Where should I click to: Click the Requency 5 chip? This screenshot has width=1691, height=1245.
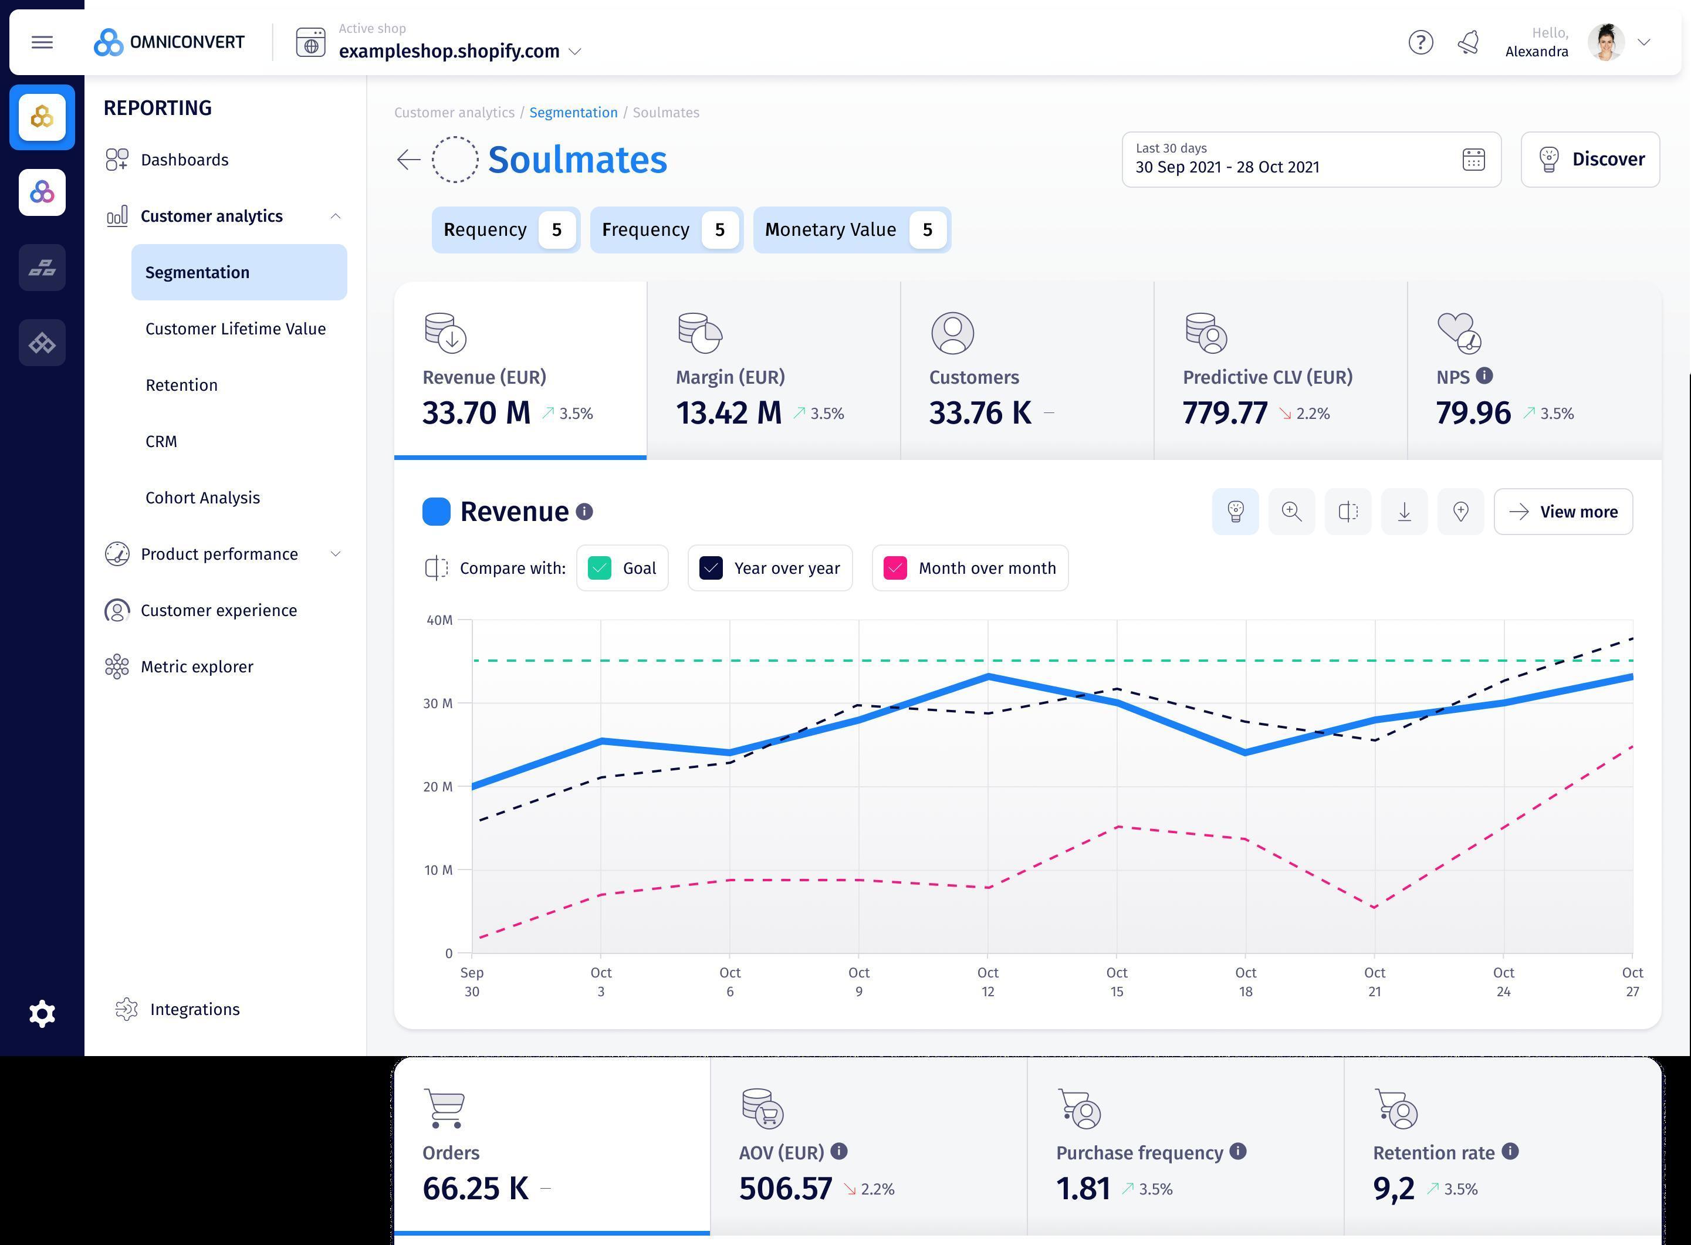click(x=506, y=230)
